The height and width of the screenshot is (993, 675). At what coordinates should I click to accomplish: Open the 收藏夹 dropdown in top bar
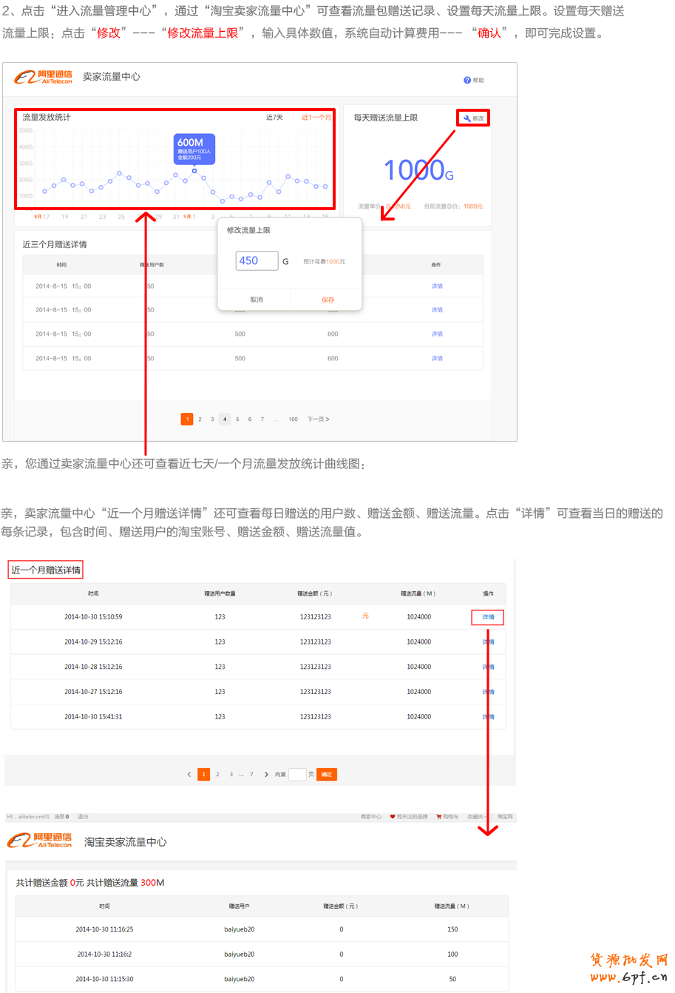[x=475, y=817]
